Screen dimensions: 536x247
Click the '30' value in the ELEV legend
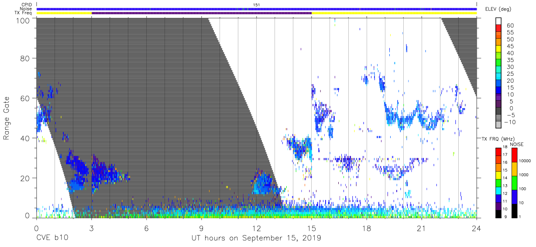pyautogui.click(x=510, y=67)
